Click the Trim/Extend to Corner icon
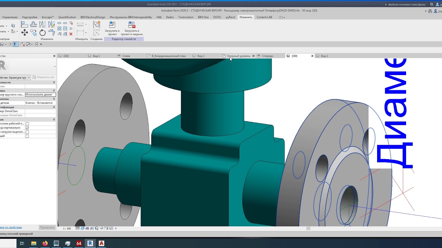 point(51,32)
